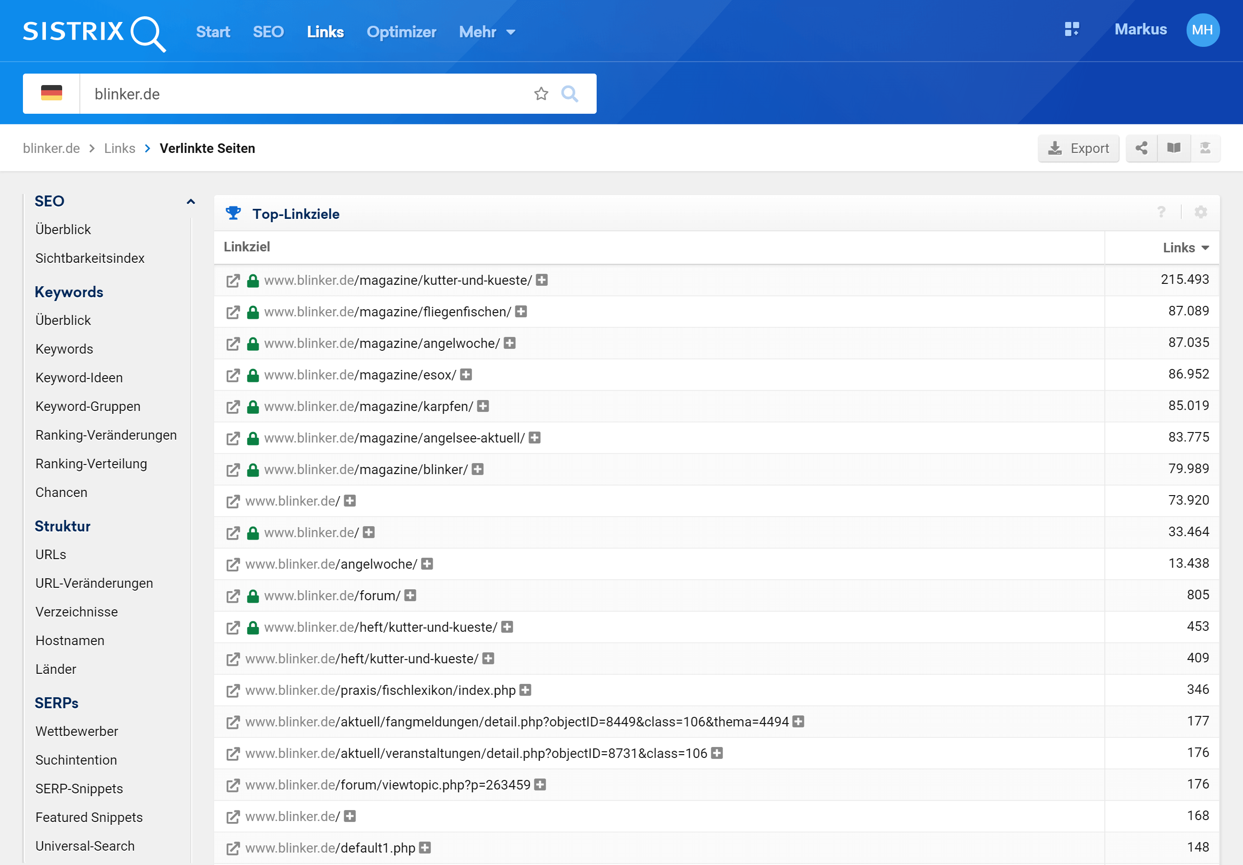Open external link icon for kutter-und-kueste magazine row
The image size is (1243, 865).
233,281
